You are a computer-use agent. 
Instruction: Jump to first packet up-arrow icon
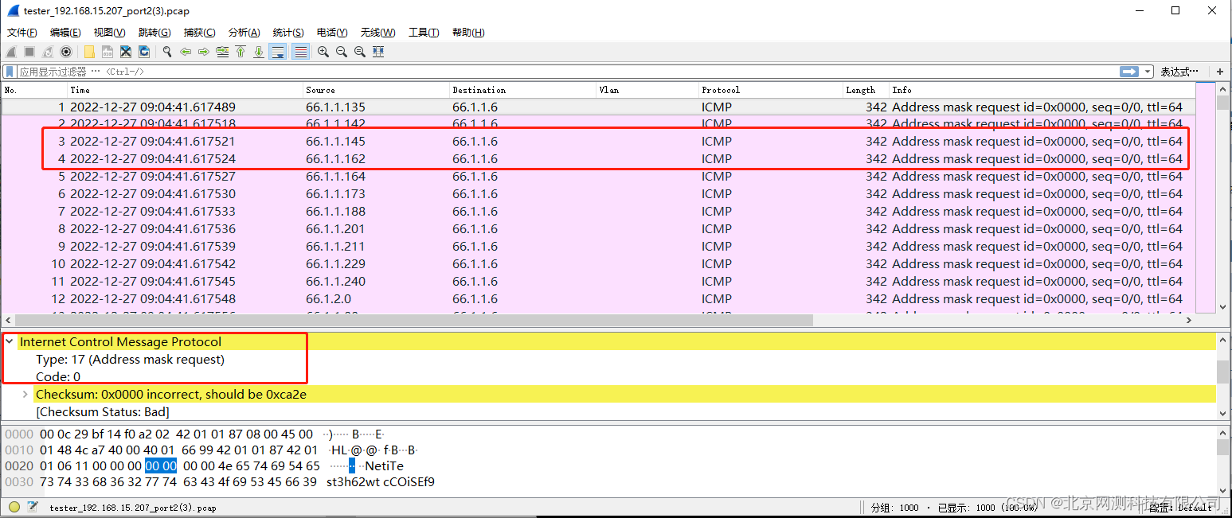241,52
